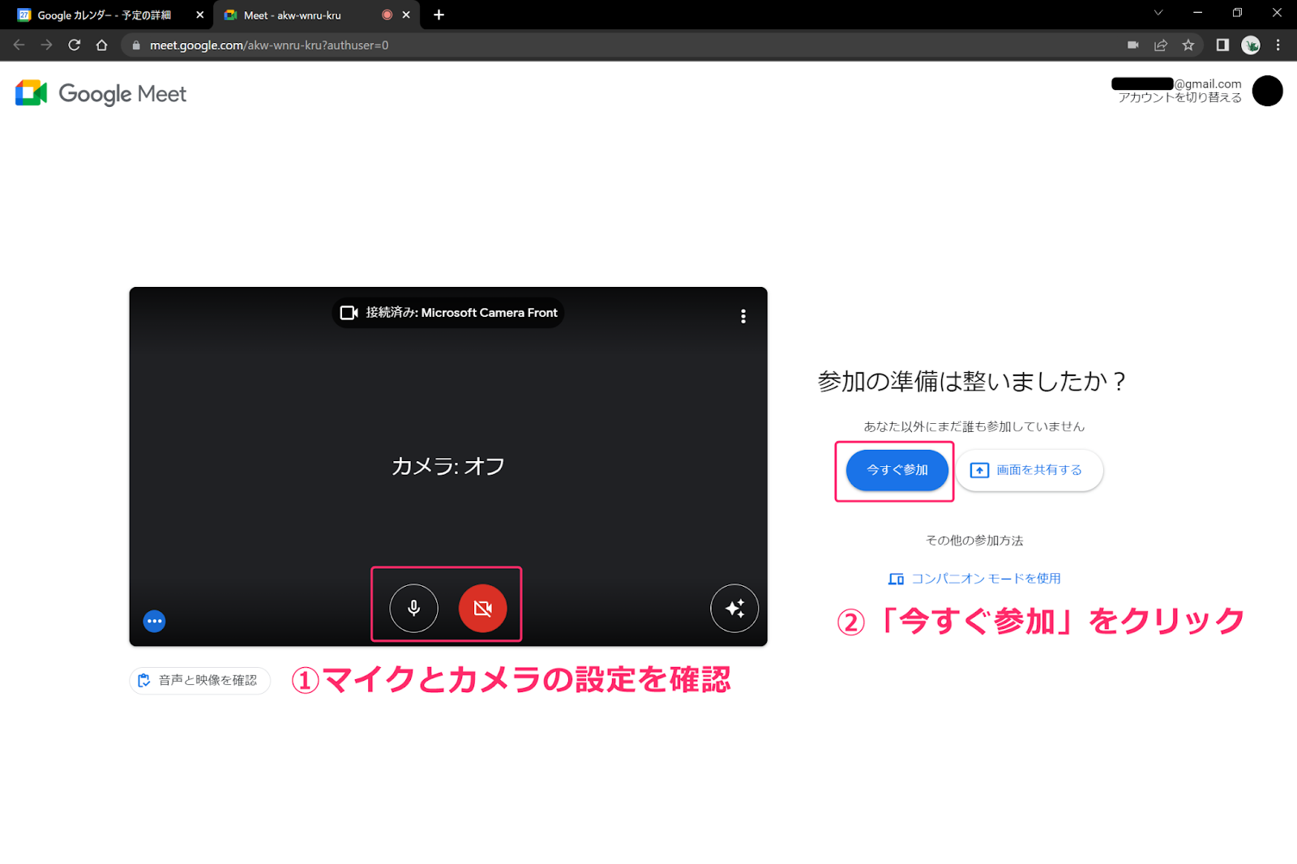The height and width of the screenshot is (864, 1297).
Task: Go to the browser home page
Action: click(101, 45)
